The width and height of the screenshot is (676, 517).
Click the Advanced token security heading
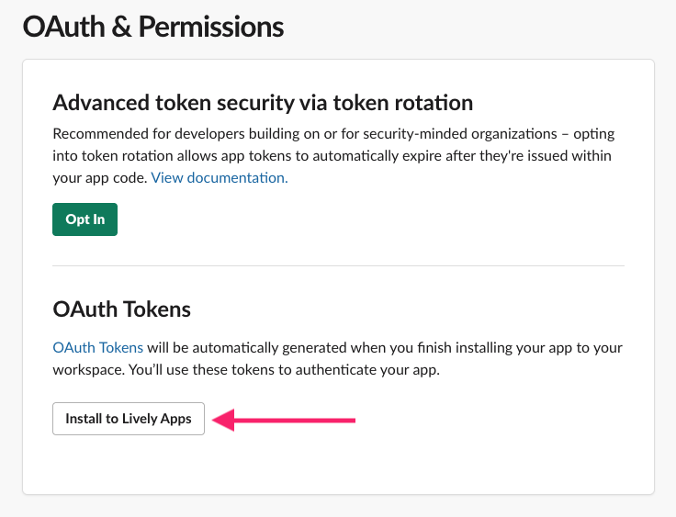[x=263, y=102]
